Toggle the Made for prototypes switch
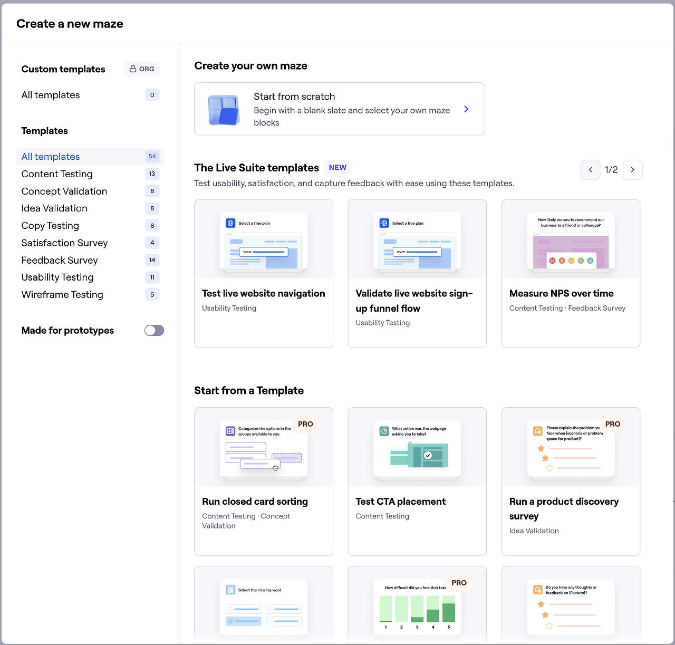The image size is (675, 645). 155,331
